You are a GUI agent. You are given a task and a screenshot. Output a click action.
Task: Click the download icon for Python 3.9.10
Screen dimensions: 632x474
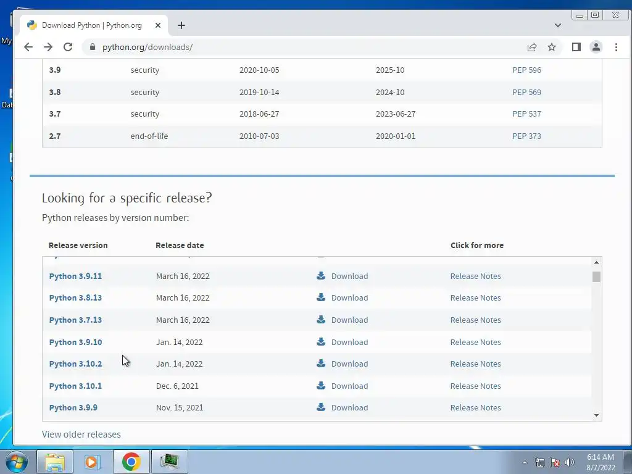tap(321, 342)
